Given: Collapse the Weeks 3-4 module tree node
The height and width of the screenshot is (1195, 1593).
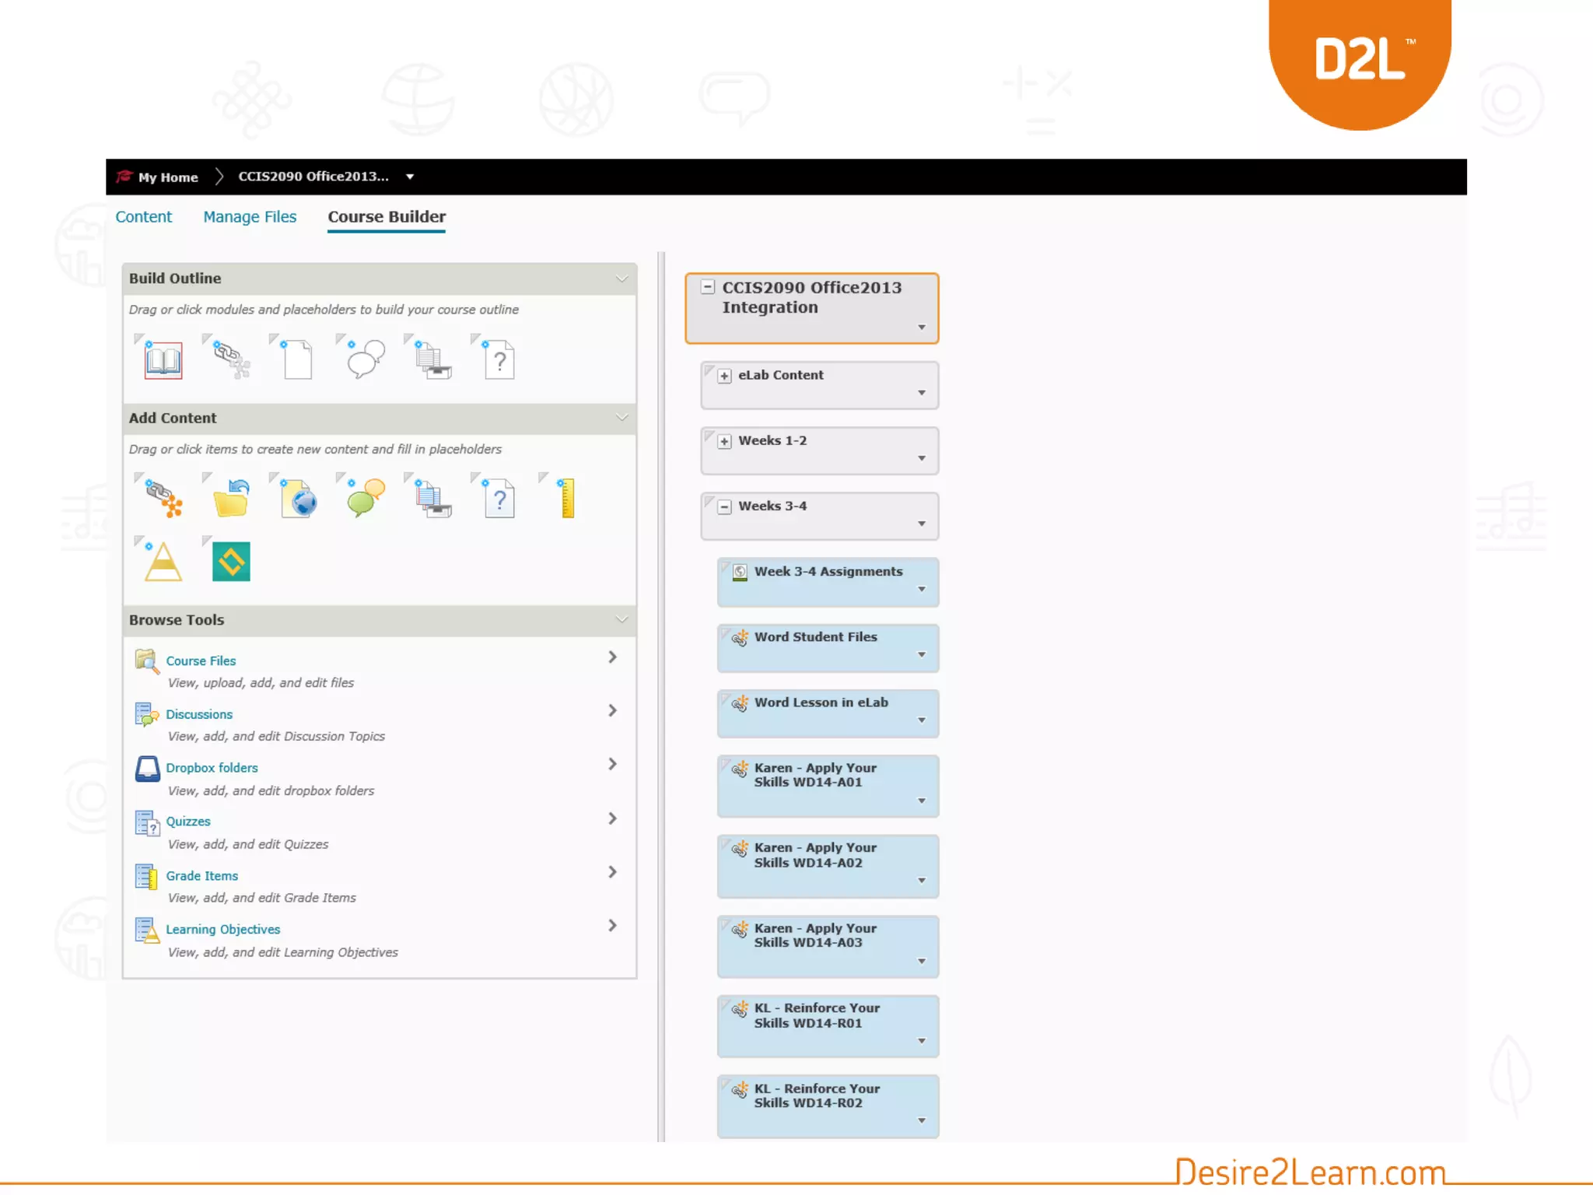Looking at the screenshot, I should [724, 507].
